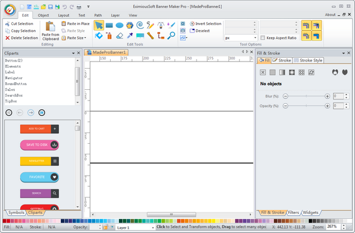
Task: Select the freehand Pencil tool
Action: [x=150, y=25]
